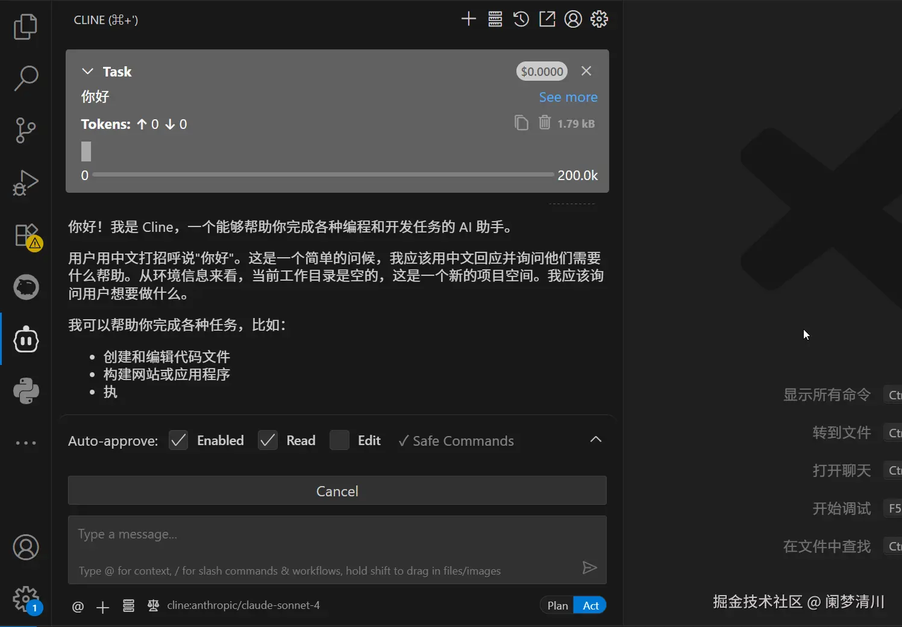Open Cline settings gear in header
This screenshot has width=902, height=627.
point(599,19)
